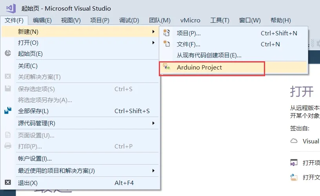Choose 从现有代码创建项目(E) entry
320x196 pixels.
[x=209, y=55]
